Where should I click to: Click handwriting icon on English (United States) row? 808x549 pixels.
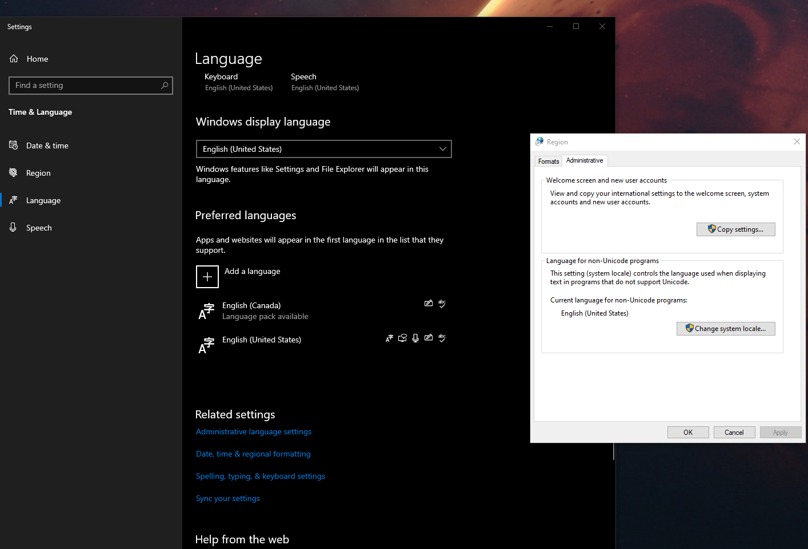pyautogui.click(x=429, y=338)
